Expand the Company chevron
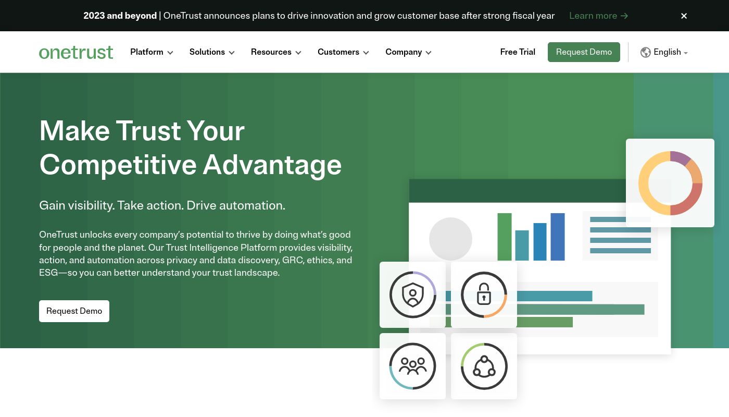Screen dimensions: 729x417 click(x=429, y=53)
